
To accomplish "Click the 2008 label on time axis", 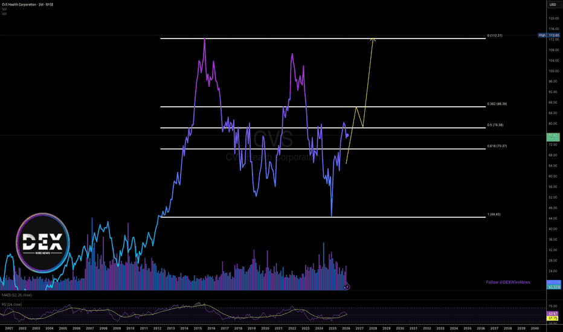I will 103,328.
